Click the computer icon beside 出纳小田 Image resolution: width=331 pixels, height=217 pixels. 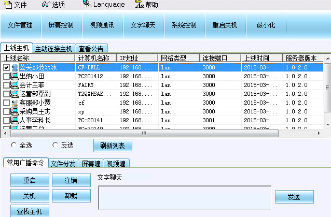[15, 76]
